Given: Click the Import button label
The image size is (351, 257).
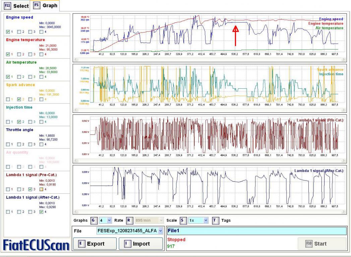Looking at the screenshot, I should [x=140, y=244].
